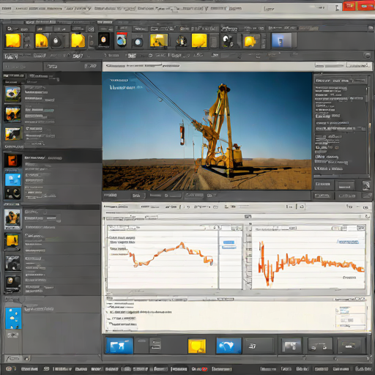
Task: Click the large blue button at bottom left
Action: (x=119, y=346)
